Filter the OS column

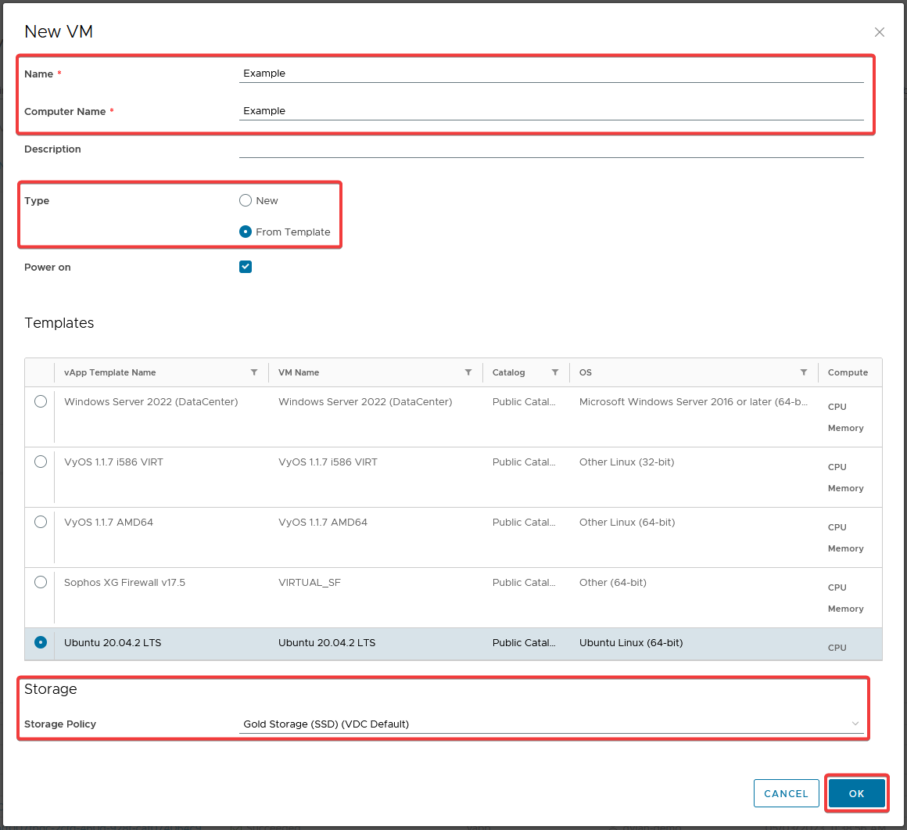(x=804, y=372)
